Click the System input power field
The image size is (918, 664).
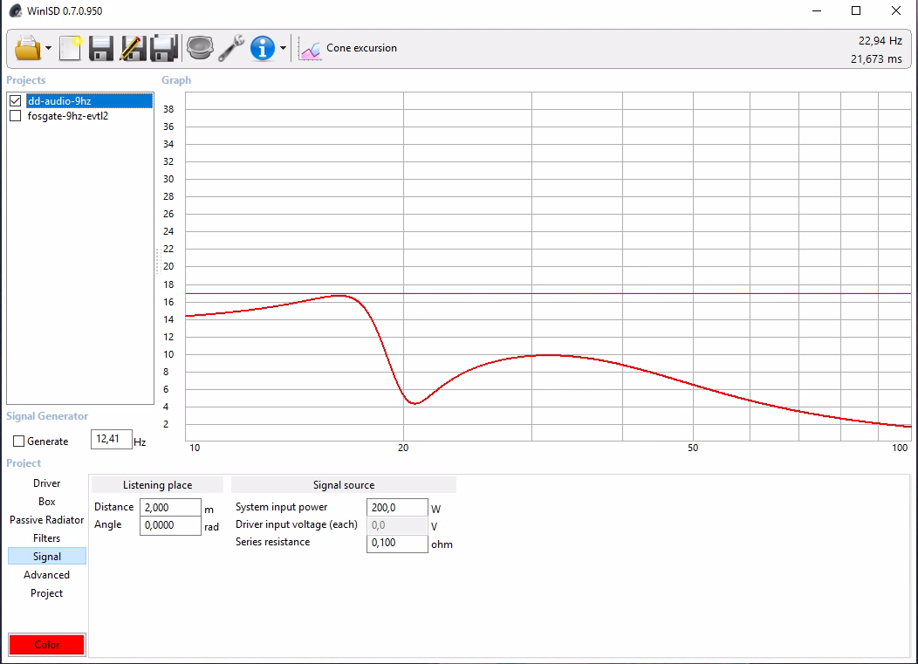tap(397, 507)
